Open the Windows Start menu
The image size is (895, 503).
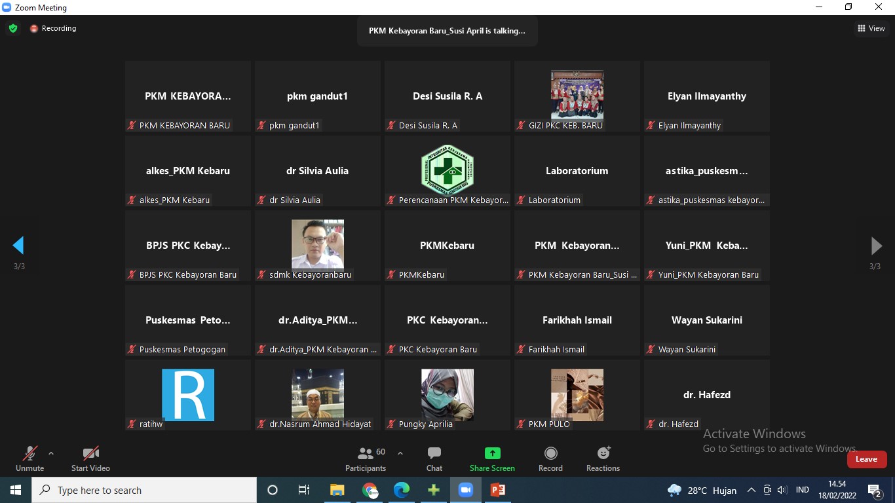pos(16,490)
